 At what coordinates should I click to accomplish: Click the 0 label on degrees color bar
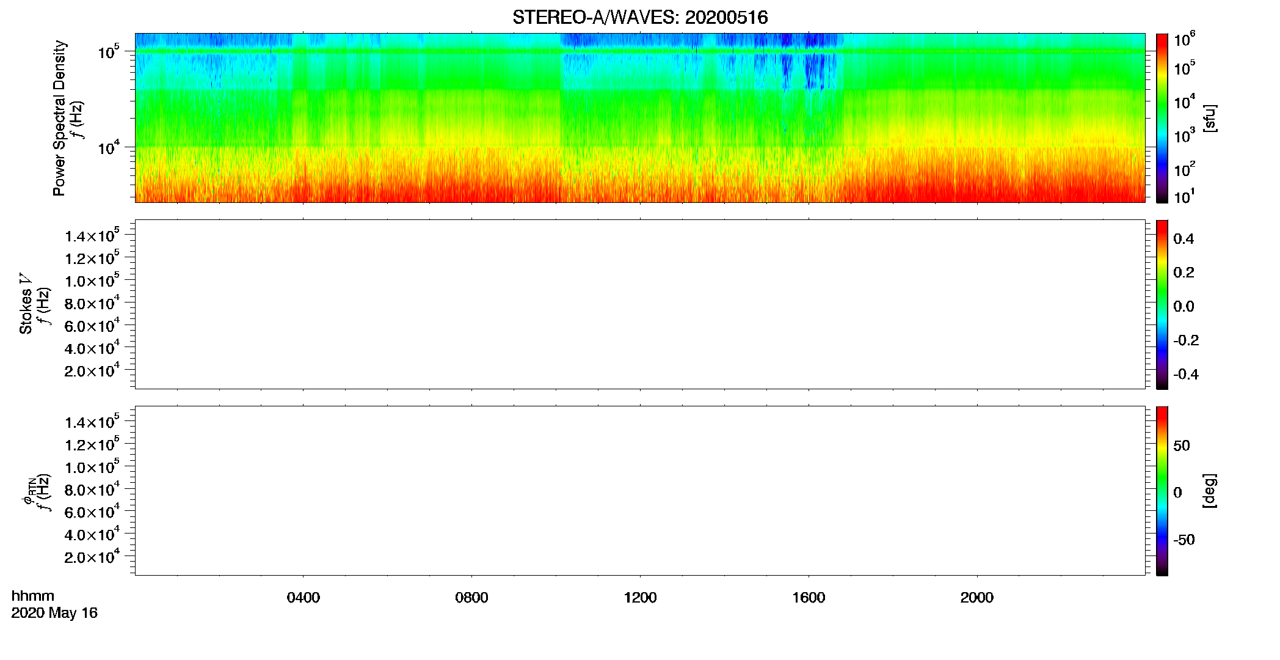pyautogui.click(x=1177, y=493)
